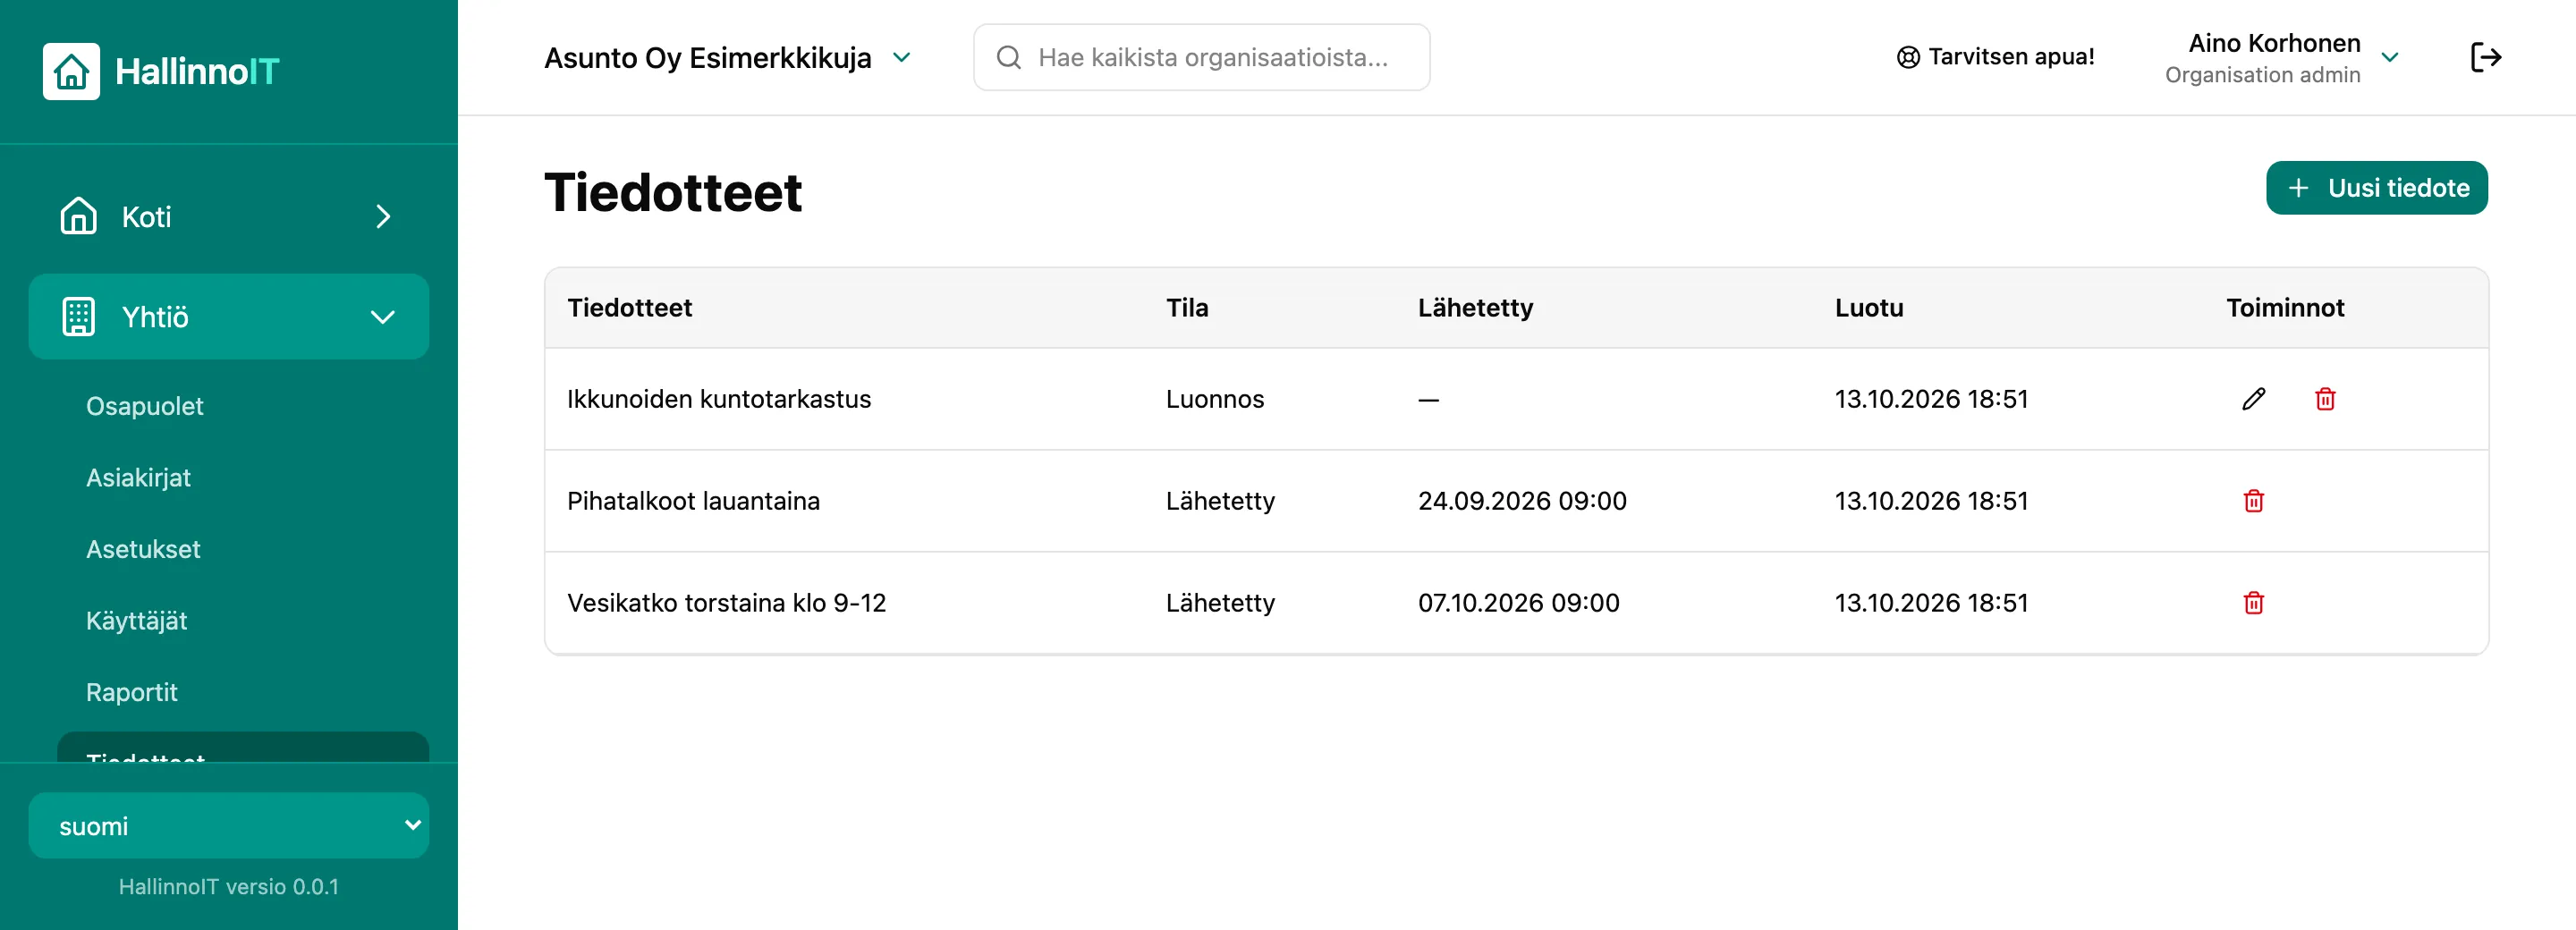Open Raportit in the sidebar
Image resolution: width=2576 pixels, height=930 pixels.
click(131, 692)
